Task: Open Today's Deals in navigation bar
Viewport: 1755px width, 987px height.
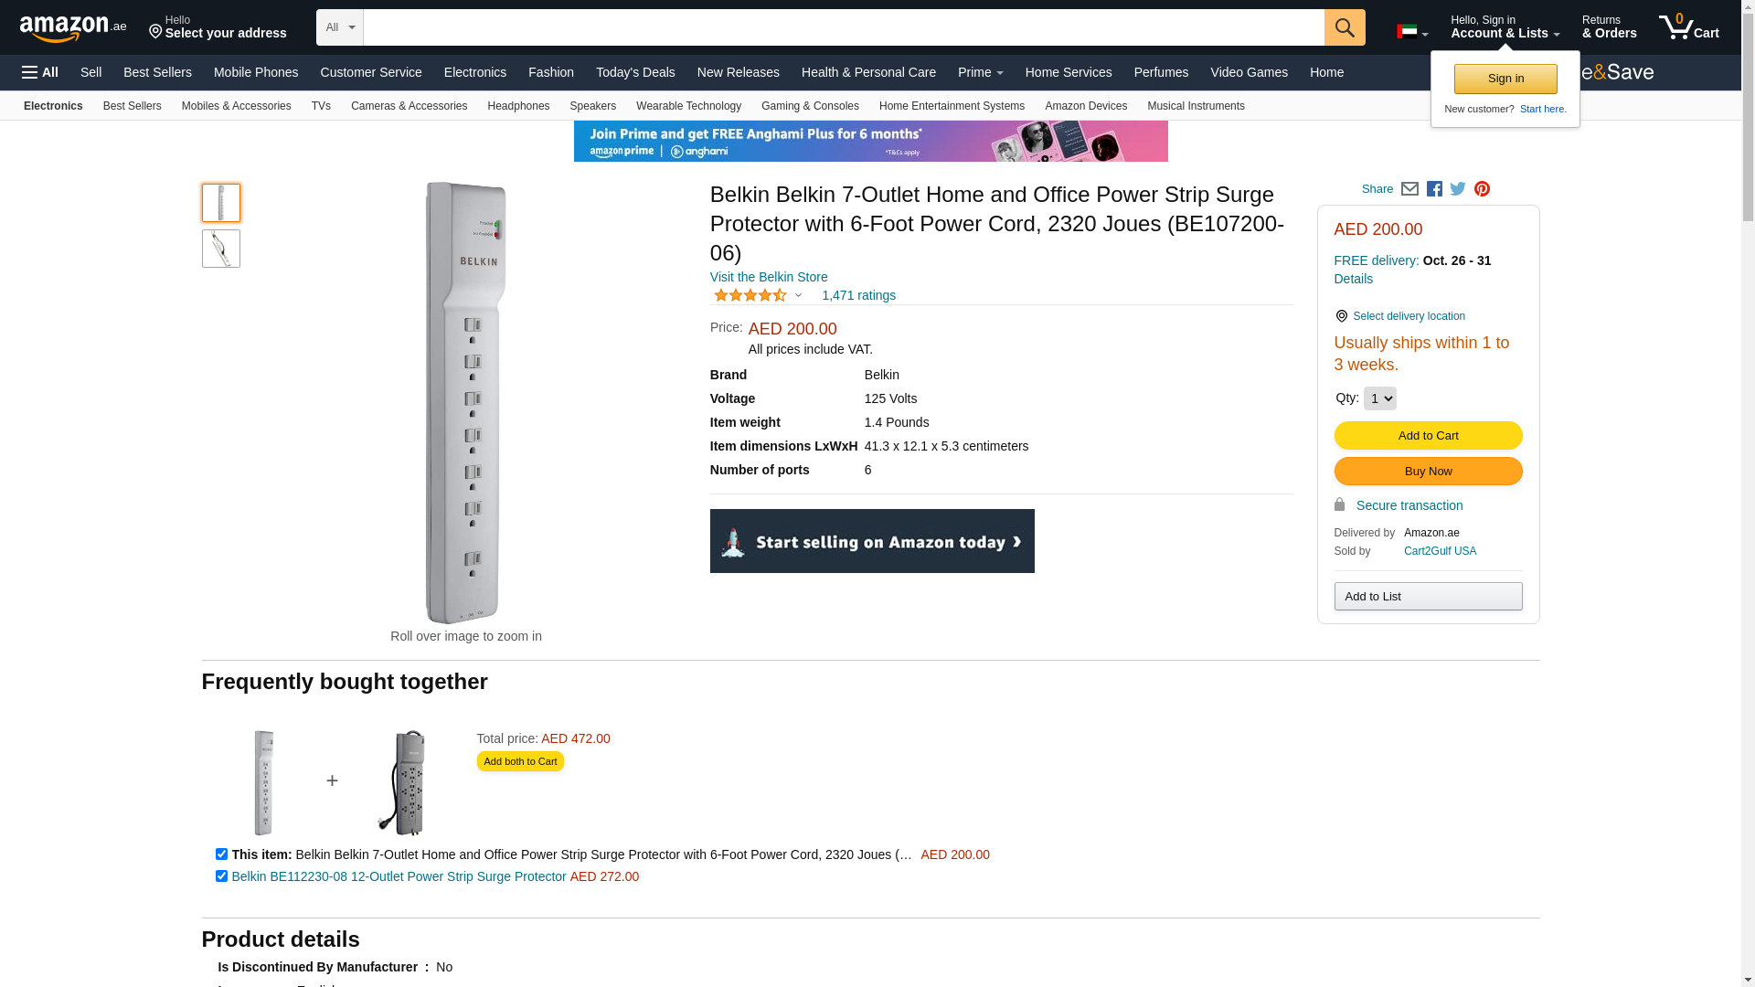Action: click(x=635, y=72)
